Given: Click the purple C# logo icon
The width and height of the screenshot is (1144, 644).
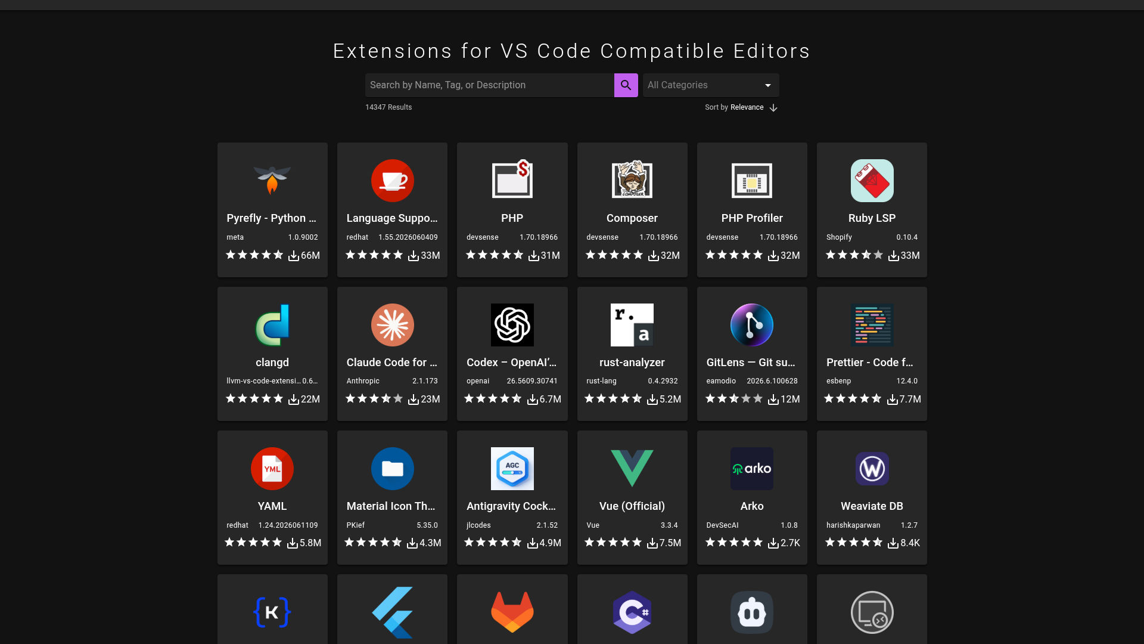Looking at the screenshot, I should (x=632, y=612).
